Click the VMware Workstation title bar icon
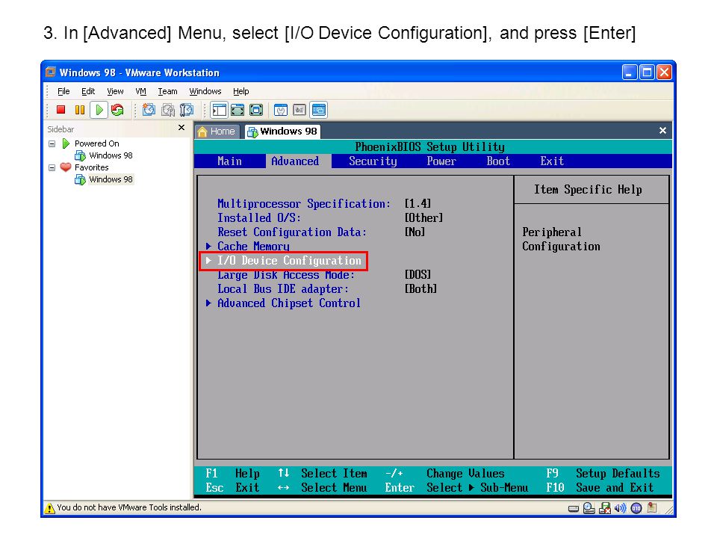The height and width of the screenshot is (538, 717). pos(50,72)
